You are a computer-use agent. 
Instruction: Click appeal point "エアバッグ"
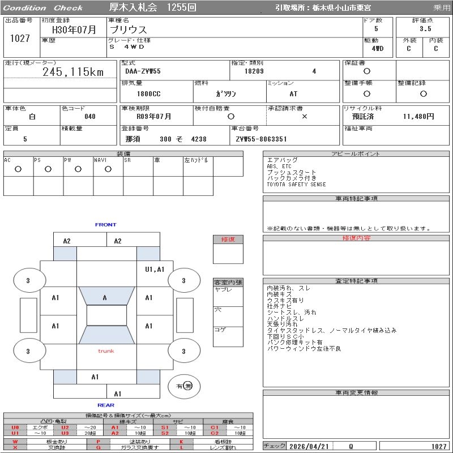[x=282, y=160]
